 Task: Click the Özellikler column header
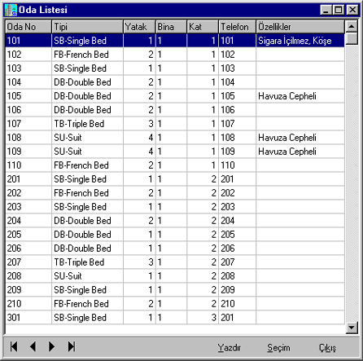[300, 27]
